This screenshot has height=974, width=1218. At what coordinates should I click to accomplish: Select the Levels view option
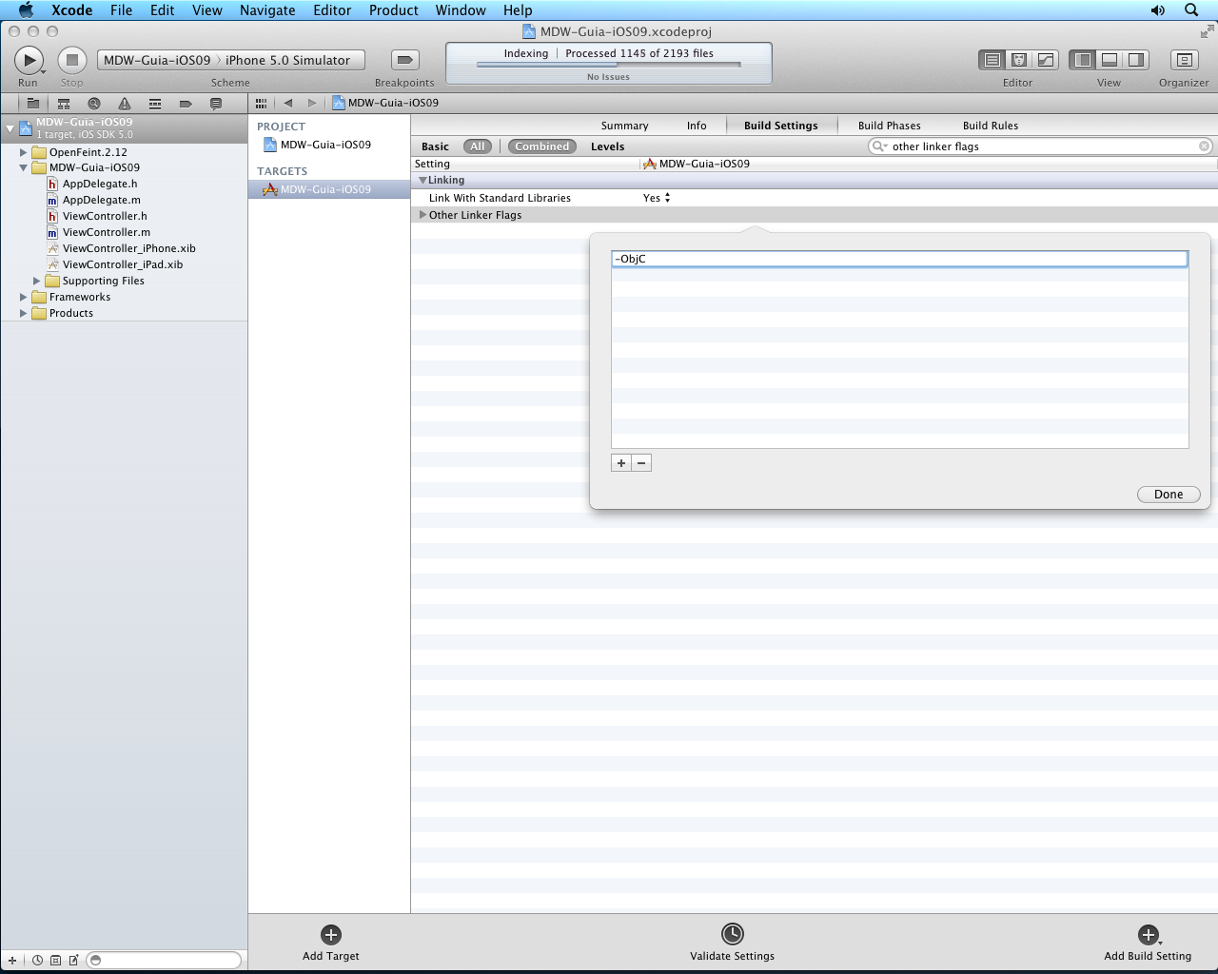607,146
